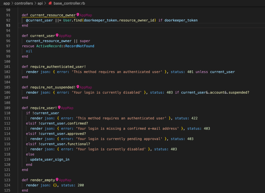Open AppMap link on the line 95 definition
This screenshot has width=265, height=193.
[x=65, y=36]
